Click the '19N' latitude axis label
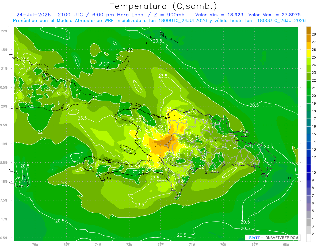The width and height of the screenshot is (321, 248). tap(5, 144)
